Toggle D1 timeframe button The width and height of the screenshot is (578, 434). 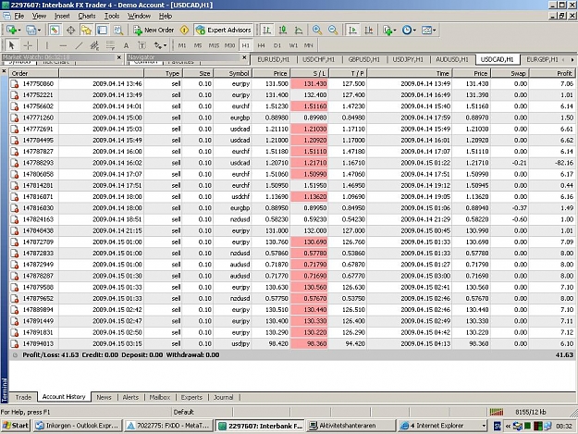[277, 45]
